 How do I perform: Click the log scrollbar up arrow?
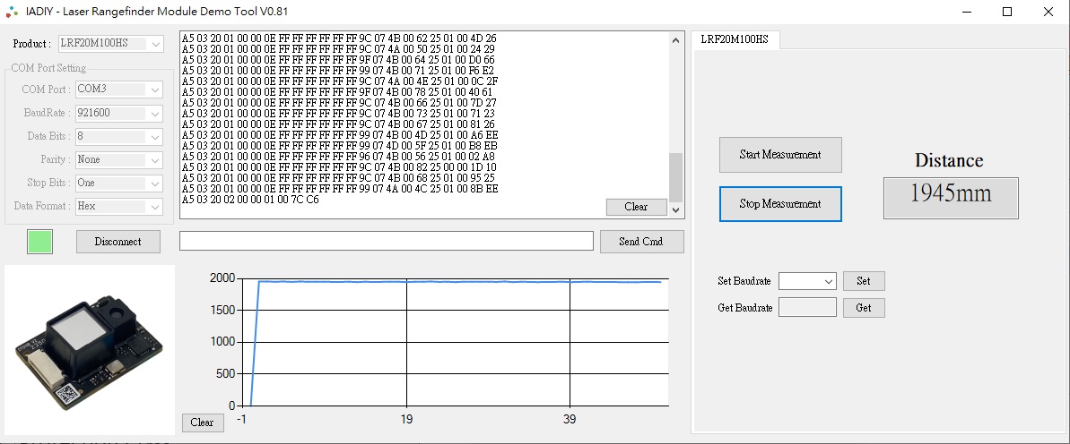coord(676,40)
